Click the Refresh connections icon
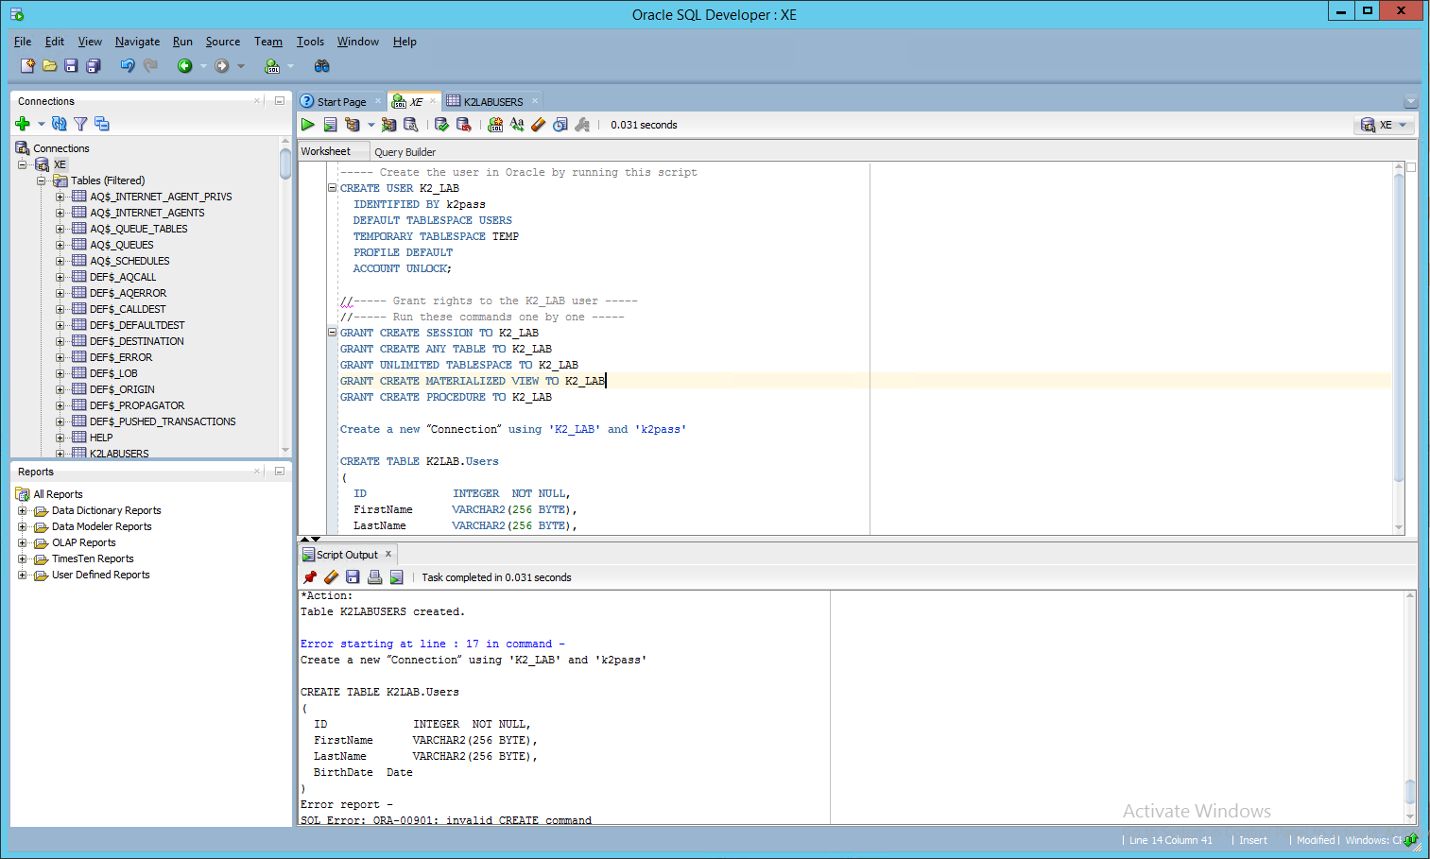This screenshot has height=859, width=1430. (60, 124)
